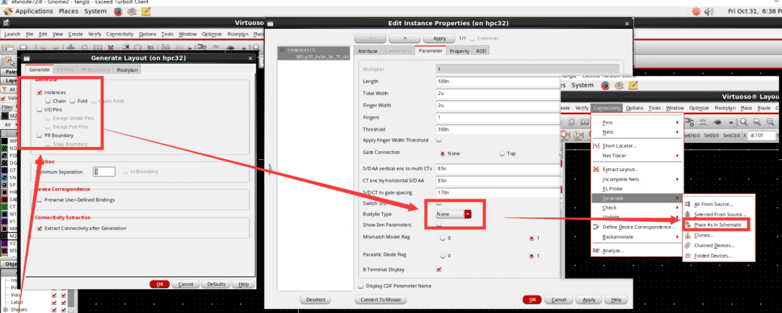Click the M2 layer color swatch

tap(6, 115)
